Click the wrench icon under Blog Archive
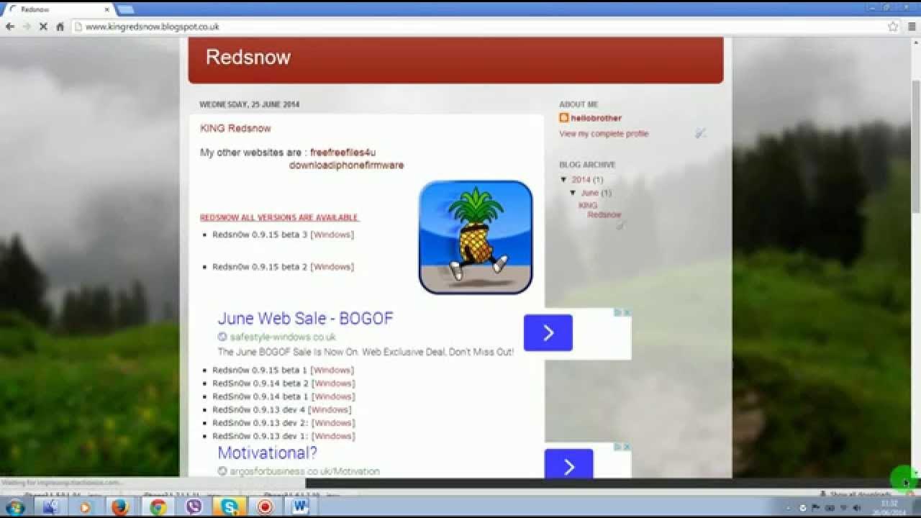 (620, 225)
